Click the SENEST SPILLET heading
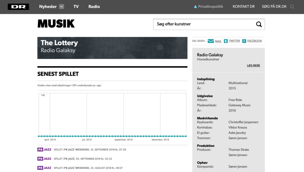The width and height of the screenshot is (304, 172). tap(58, 74)
